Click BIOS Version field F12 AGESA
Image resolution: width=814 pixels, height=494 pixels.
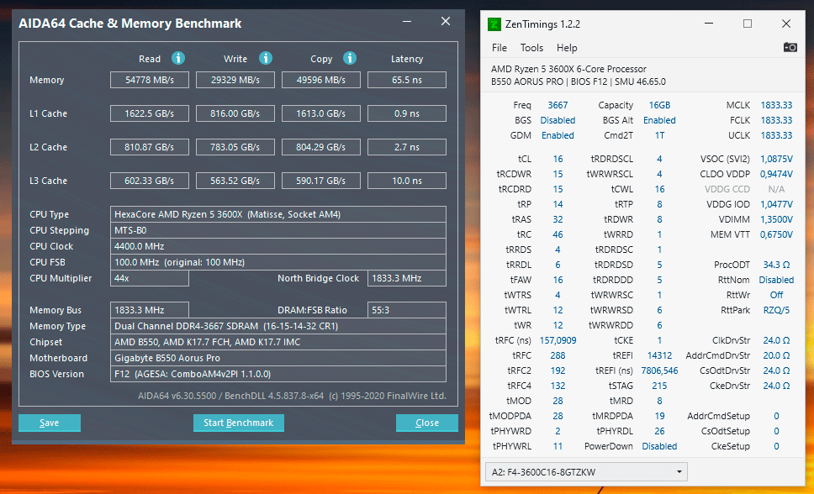click(x=278, y=374)
